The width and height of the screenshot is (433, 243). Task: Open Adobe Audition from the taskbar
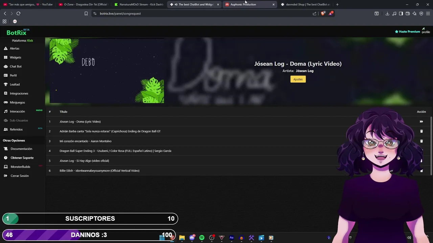click(x=231, y=238)
